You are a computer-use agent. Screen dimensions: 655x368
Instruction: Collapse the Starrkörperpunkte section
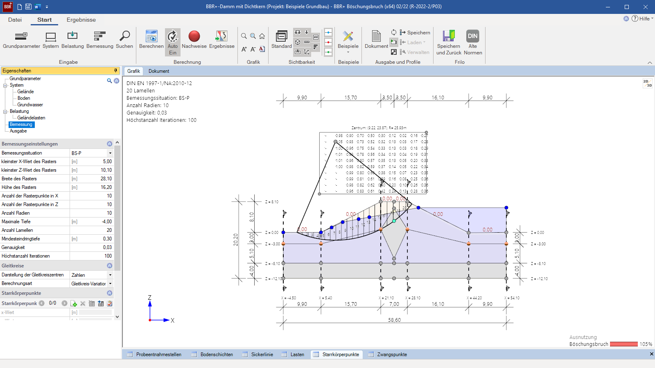[x=109, y=293]
